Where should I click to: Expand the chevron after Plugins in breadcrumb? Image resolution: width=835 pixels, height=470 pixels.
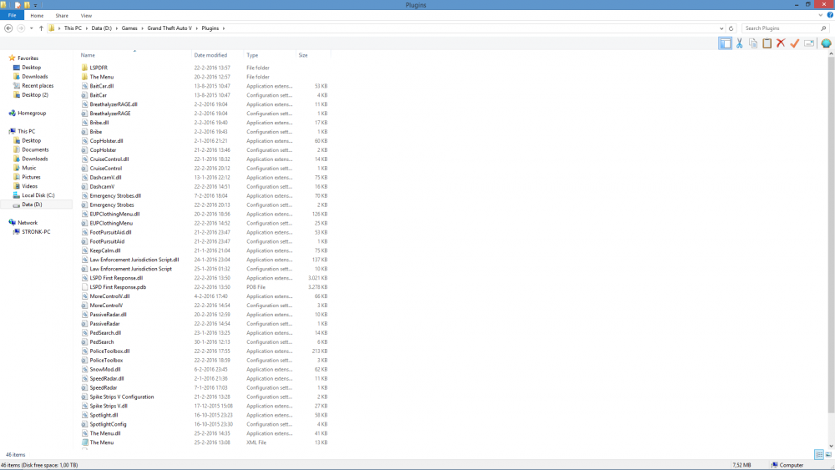tap(224, 28)
